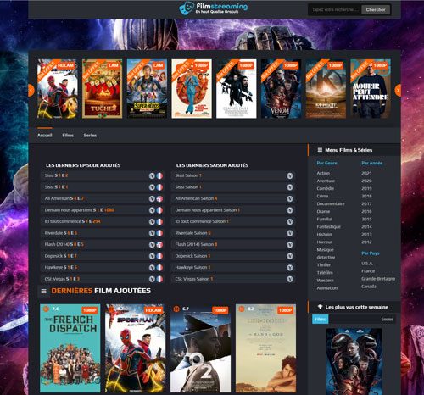
Task: Open Venom poster in most viewed
Action: (x=354, y=361)
